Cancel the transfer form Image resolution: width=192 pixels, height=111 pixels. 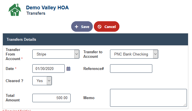coord(107,27)
